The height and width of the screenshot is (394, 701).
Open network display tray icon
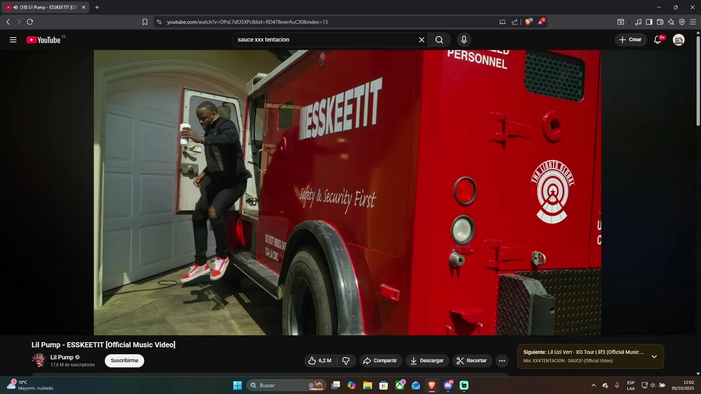tap(645, 385)
